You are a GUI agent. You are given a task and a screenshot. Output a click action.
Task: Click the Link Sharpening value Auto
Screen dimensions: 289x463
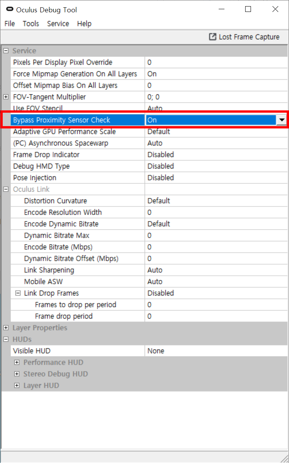pos(216,270)
